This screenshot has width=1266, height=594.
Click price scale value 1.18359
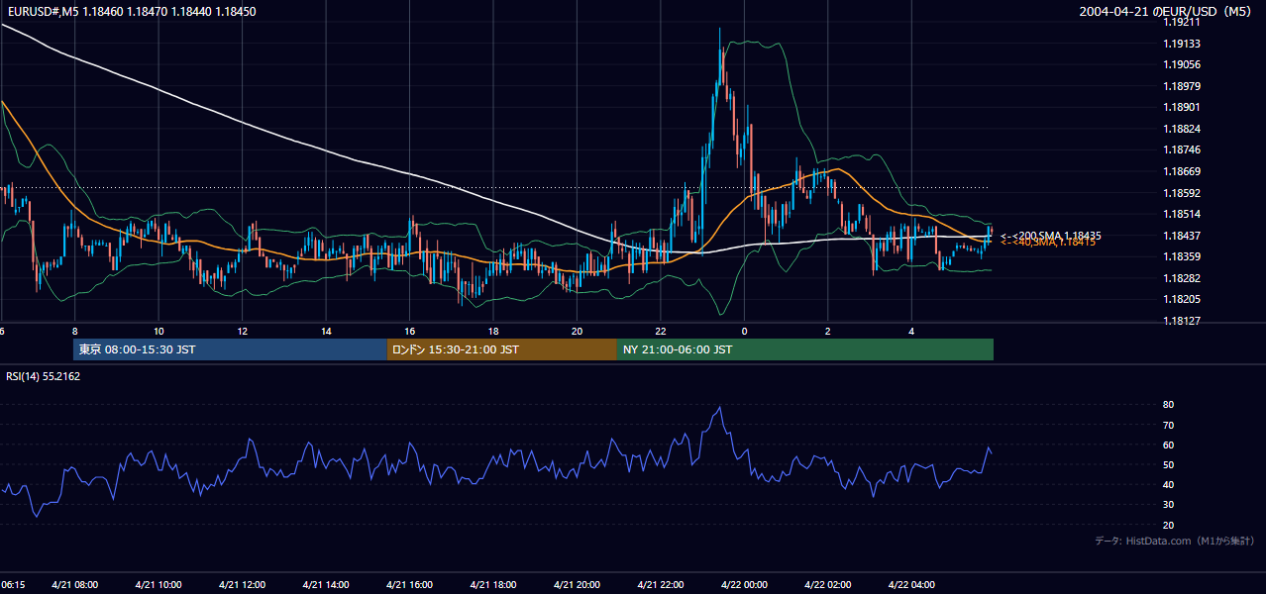click(x=1182, y=256)
